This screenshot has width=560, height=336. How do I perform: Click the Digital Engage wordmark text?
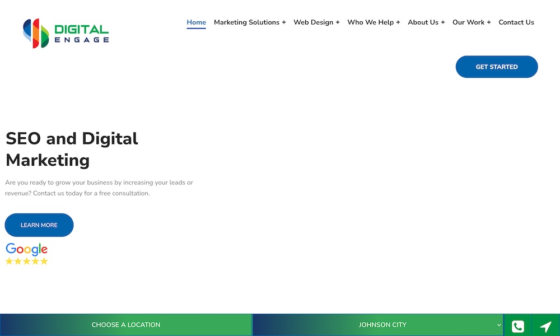point(82,34)
